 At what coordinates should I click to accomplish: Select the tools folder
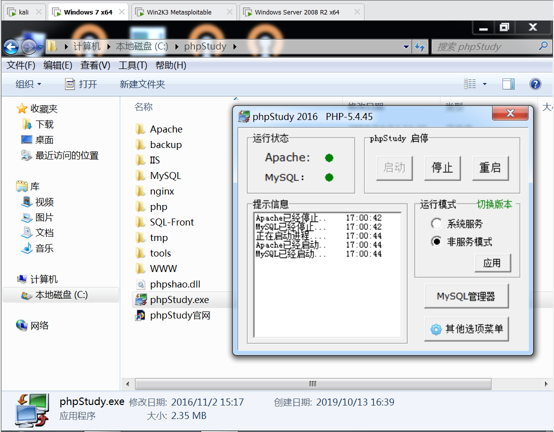[153, 253]
